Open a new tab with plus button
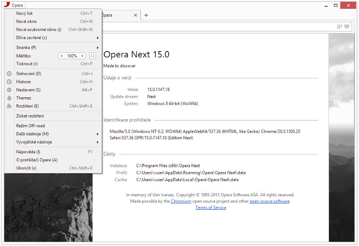359x246 pixels. 146,15
